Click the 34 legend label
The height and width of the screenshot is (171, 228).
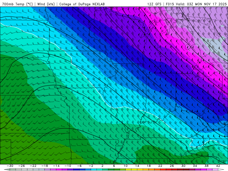point(195,166)
